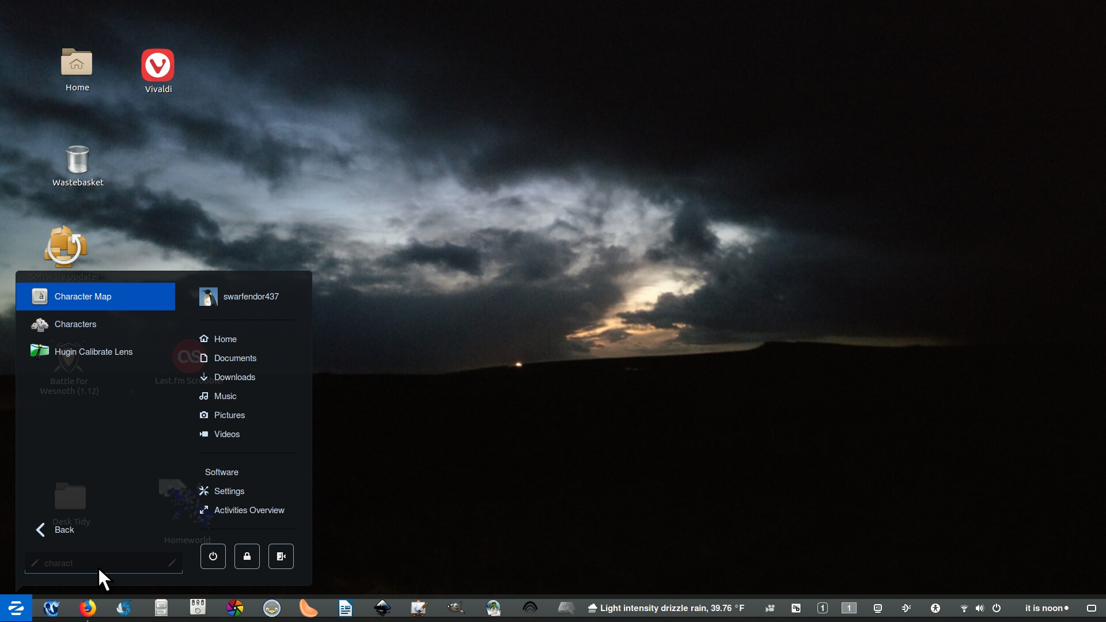Click the Zorin start menu button
This screenshot has width=1106, height=622.
click(16, 608)
